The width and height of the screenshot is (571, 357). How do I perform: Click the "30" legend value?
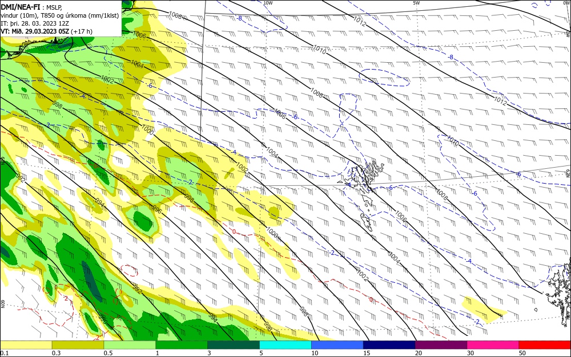point(471,353)
